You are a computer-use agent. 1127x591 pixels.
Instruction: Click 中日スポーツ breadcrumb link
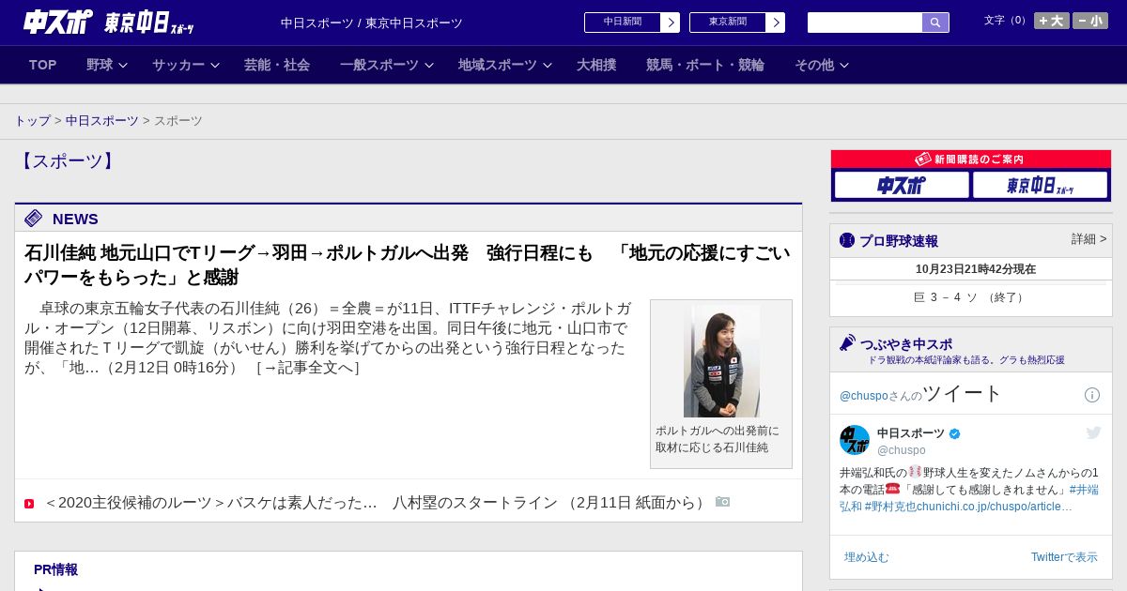click(x=102, y=121)
